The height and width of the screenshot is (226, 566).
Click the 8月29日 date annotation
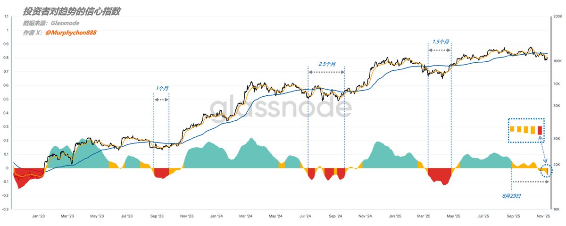[x=513, y=195]
